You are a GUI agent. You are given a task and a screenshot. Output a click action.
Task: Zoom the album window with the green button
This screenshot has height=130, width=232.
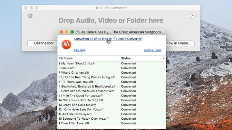72,32
